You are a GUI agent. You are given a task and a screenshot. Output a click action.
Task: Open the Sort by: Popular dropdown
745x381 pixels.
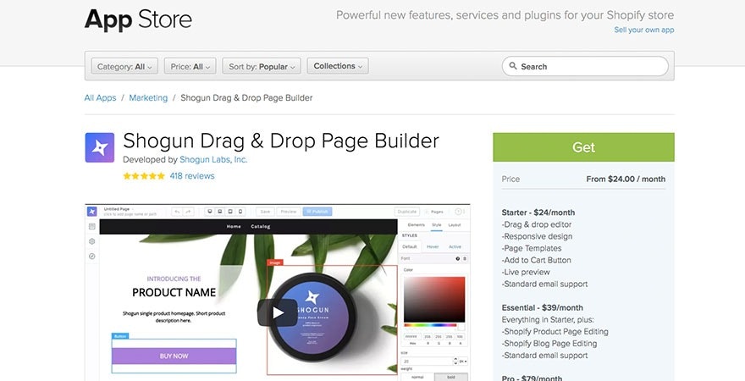[262, 66]
